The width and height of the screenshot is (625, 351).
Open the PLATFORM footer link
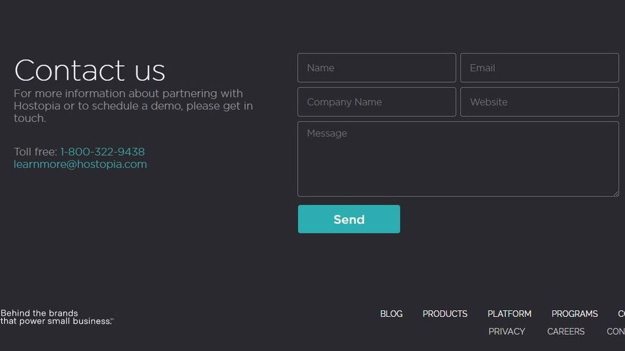pyautogui.click(x=510, y=314)
